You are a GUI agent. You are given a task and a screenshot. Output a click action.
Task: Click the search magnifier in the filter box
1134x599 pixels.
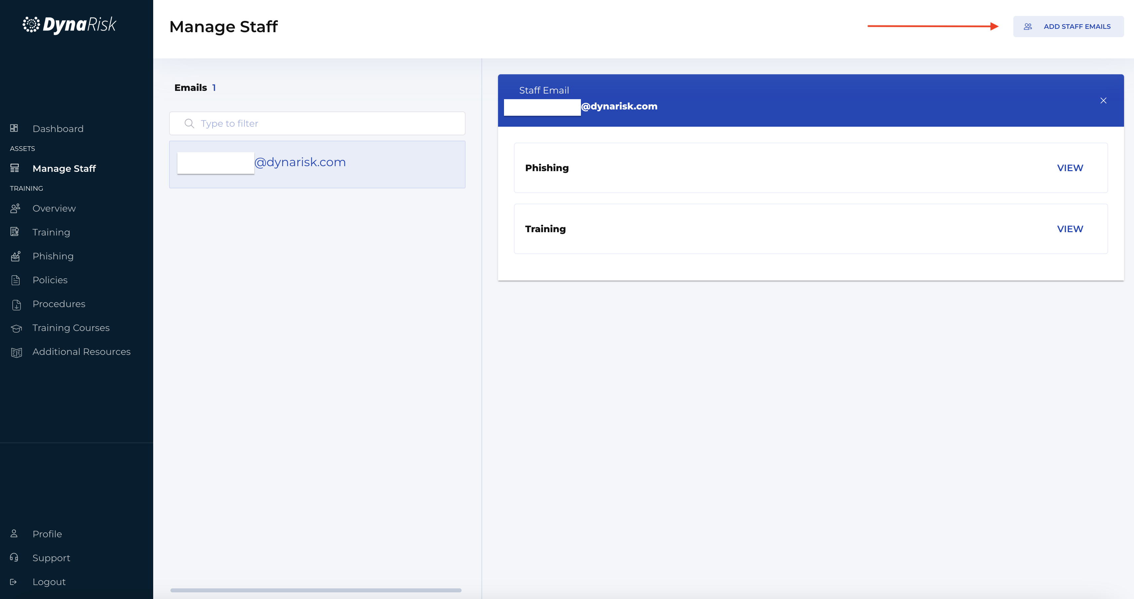[x=189, y=123]
